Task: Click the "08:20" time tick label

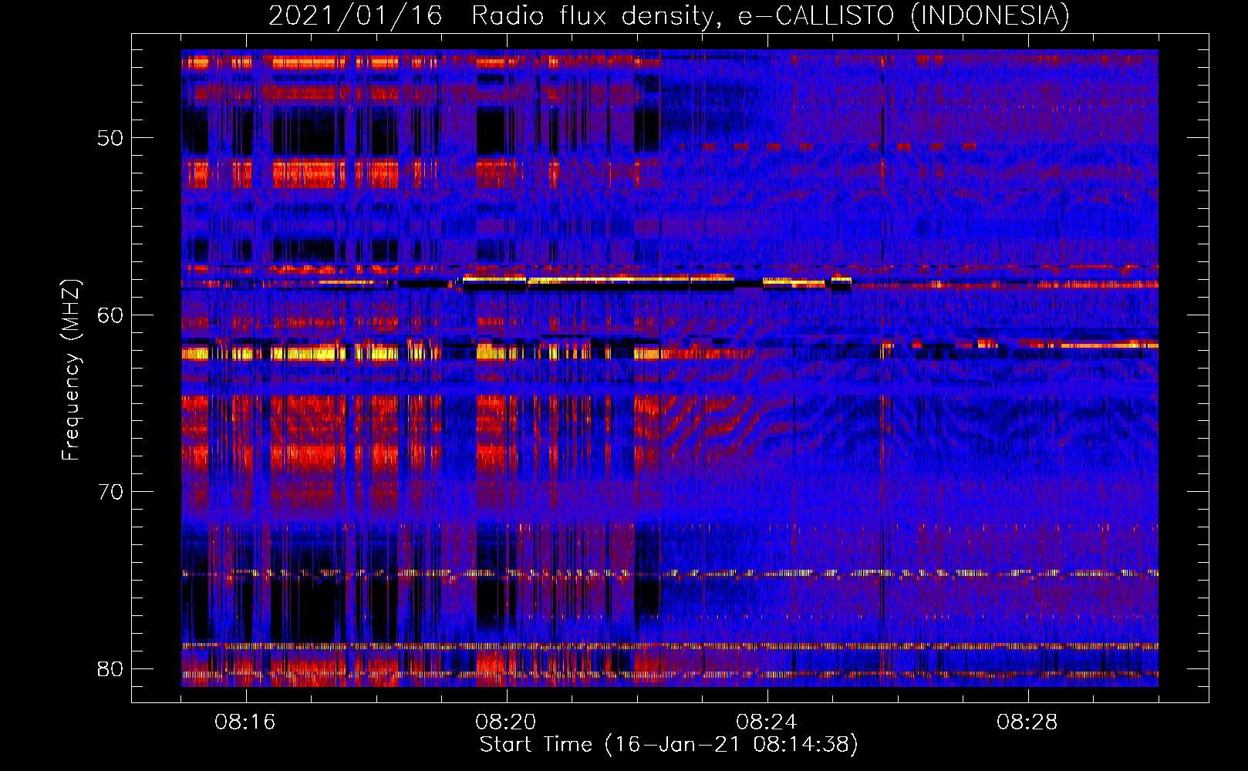Action: pyautogui.click(x=506, y=722)
